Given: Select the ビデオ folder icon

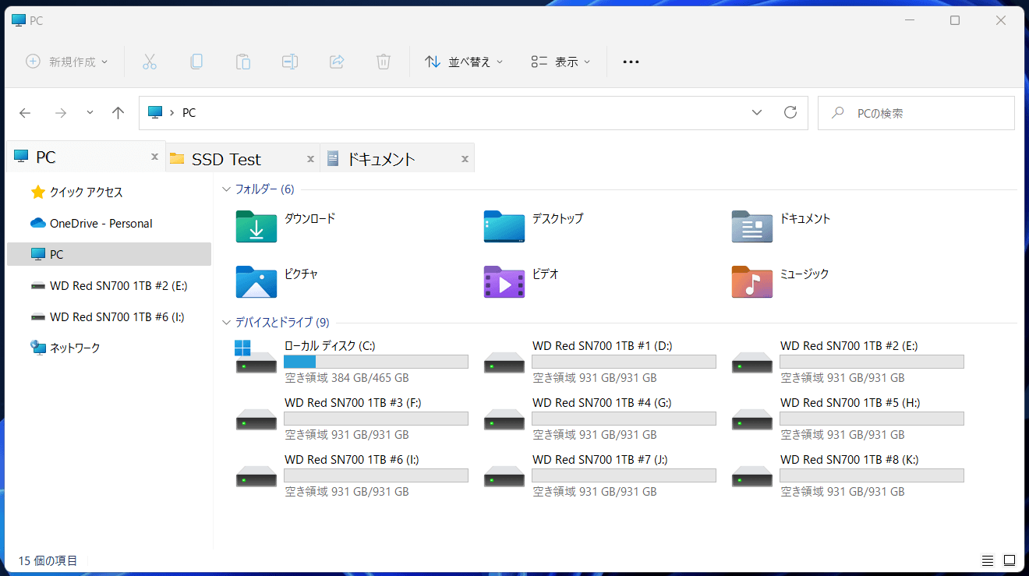Looking at the screenshot, I should (x=504, y=281).
